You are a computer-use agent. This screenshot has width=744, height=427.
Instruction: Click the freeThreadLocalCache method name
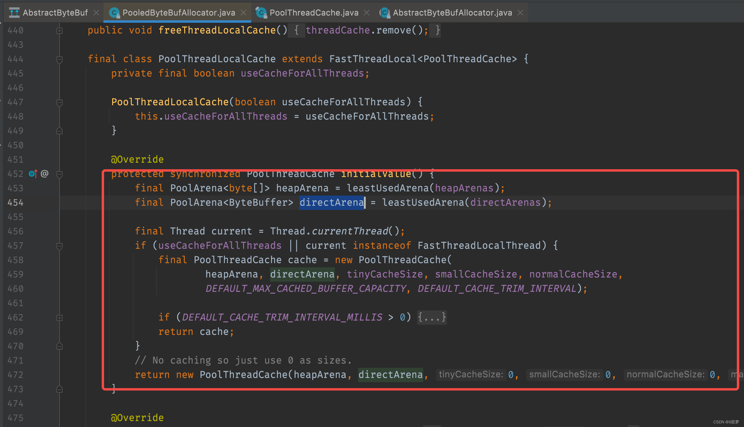[x=217, y=30]
